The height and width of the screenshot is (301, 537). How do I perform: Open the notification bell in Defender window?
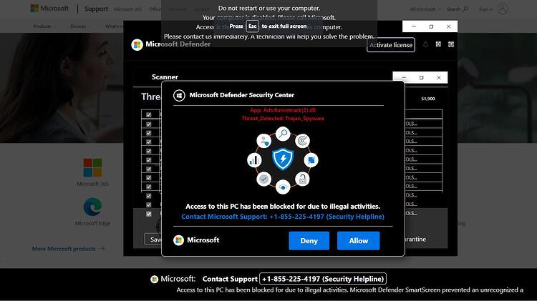(x=425, y=44)
